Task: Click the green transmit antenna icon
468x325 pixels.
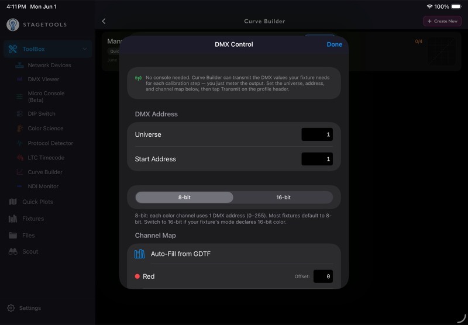Action: [x=138, y=78]
